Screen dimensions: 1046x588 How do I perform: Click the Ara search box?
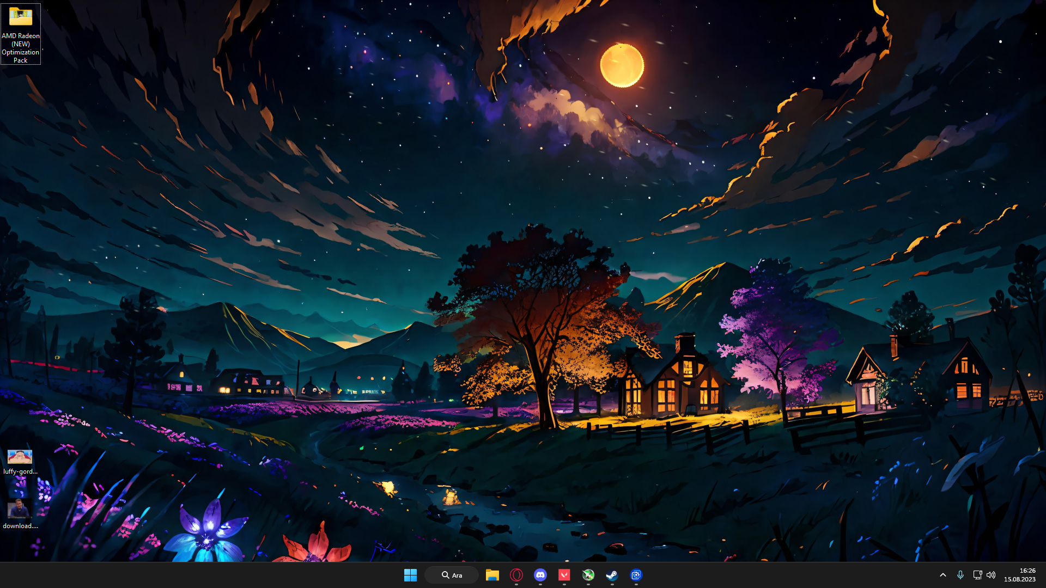pyautogui.click(x=452, y=575)
